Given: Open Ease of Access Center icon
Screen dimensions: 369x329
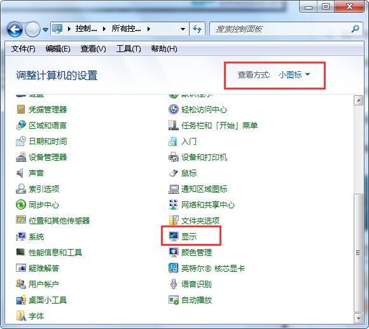Looking at the screenshot, I should pyautogui.click(x=174, y=109).
